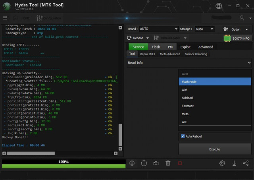
Task: Click the Execute button
Action: click(215, 149)
